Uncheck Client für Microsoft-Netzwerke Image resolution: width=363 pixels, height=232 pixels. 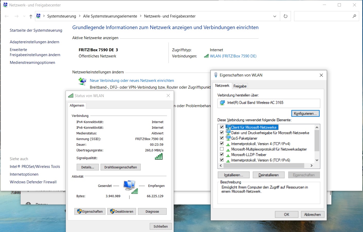click(x=222, y=127)
